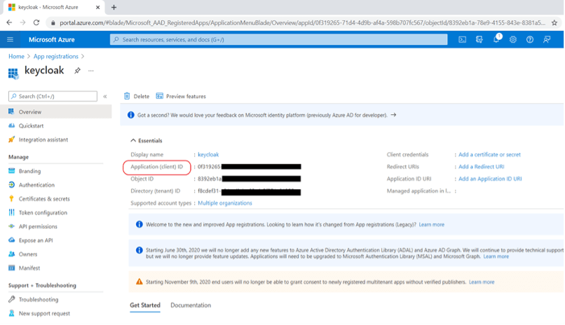Click the Preview features button
Viewport: 565px width, 325px height.
[181, 96]
